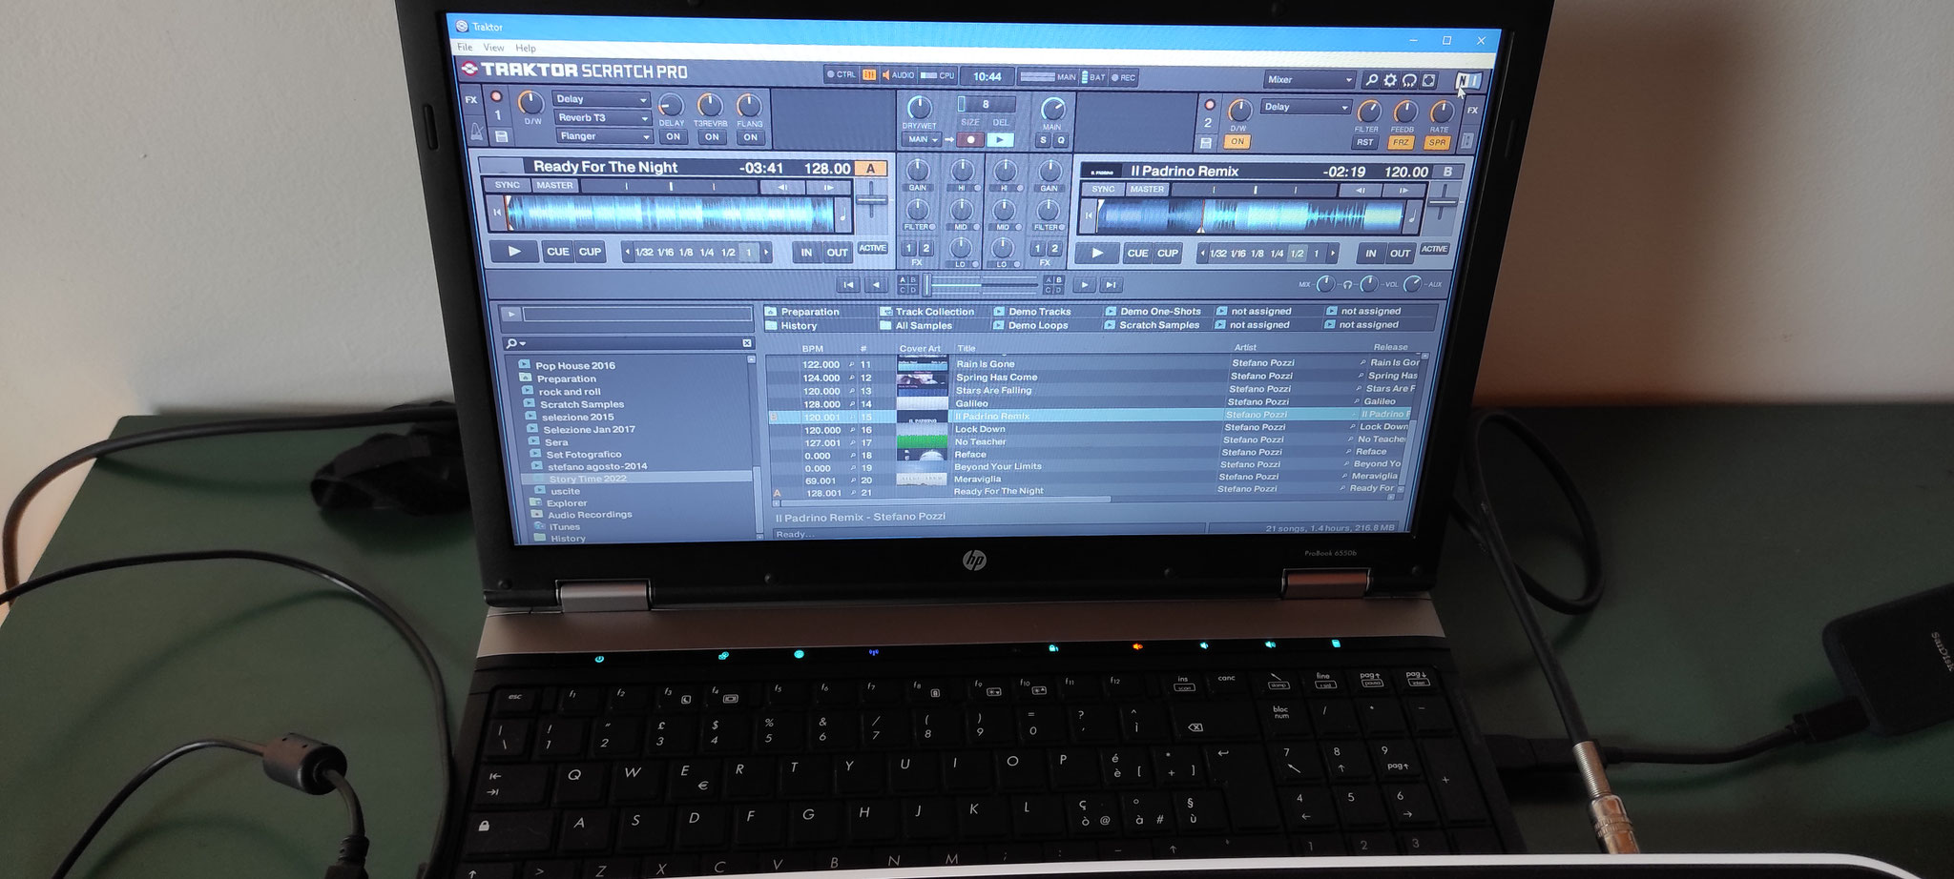Toggle SYNC on deck A
Screen dimensions: 1954x879
[x=508, y=185]
